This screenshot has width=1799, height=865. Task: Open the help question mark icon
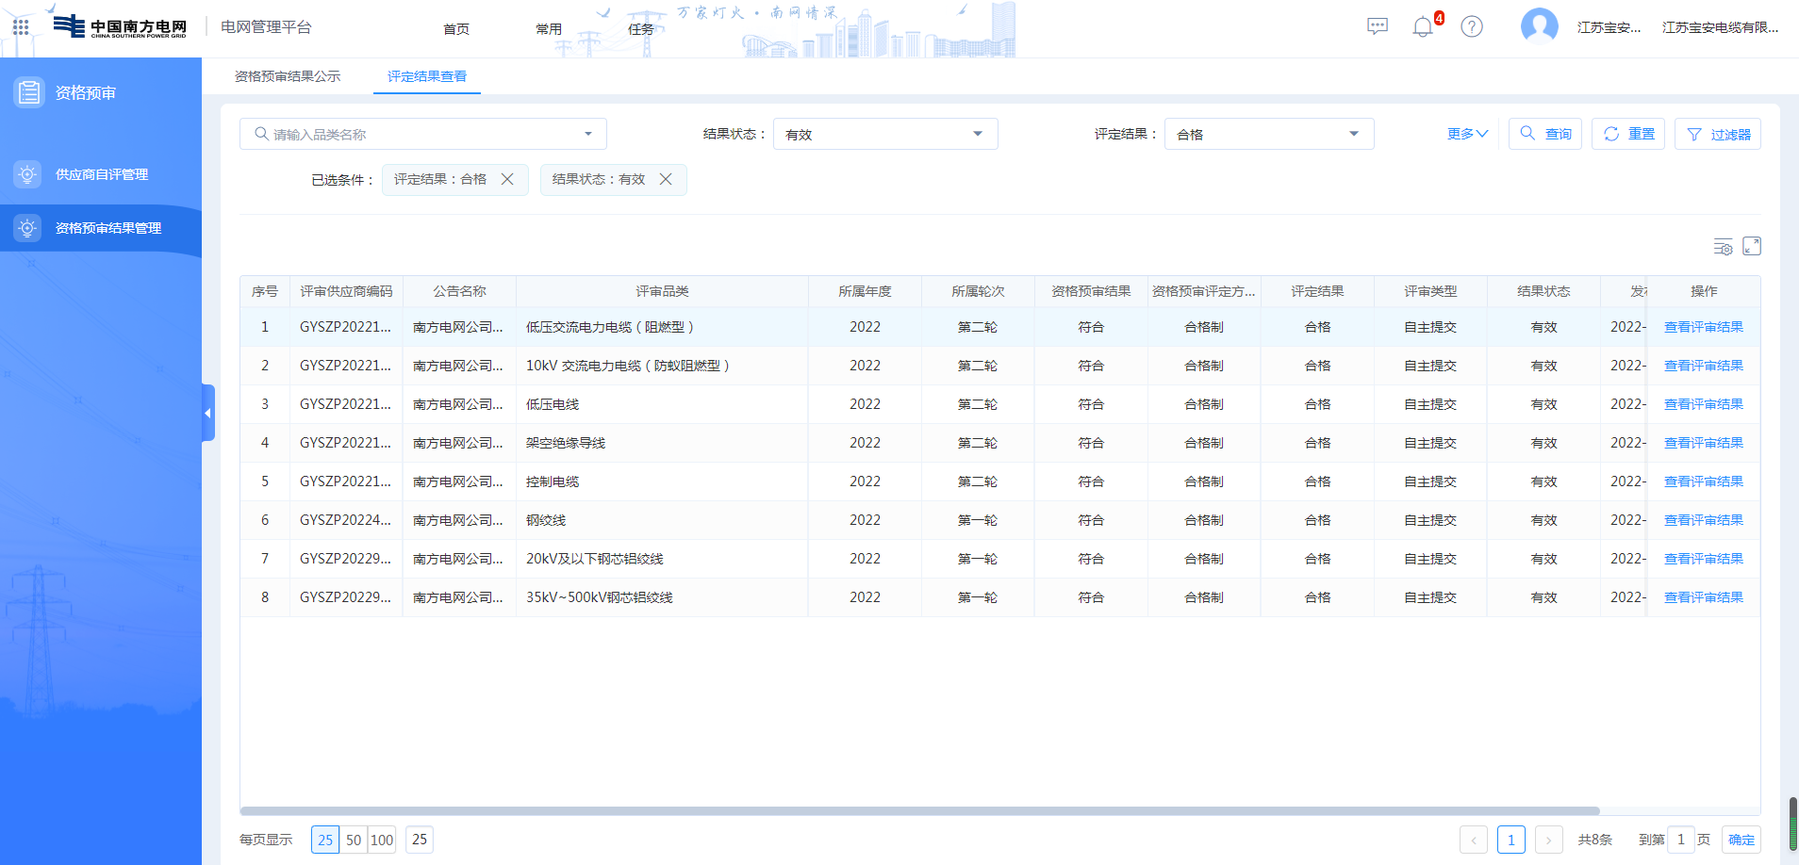(1472, 26)
